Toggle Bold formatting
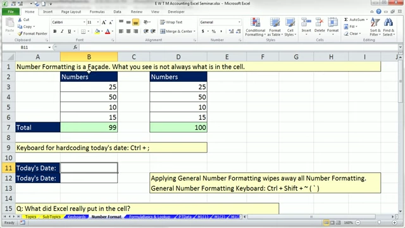This screenshot has height=228, width=405. 55,31
